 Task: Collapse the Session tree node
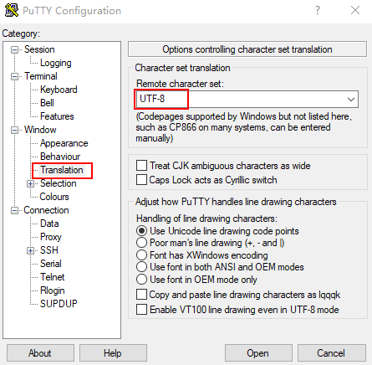click(14, 50)
